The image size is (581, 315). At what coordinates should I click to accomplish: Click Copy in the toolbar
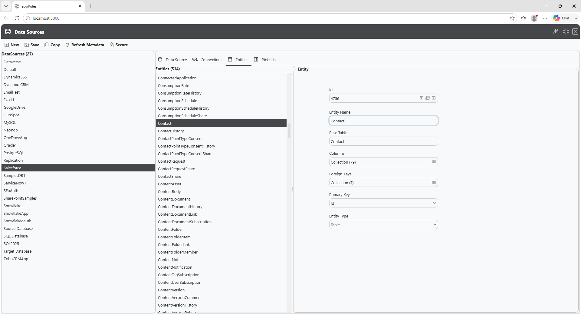52,45
